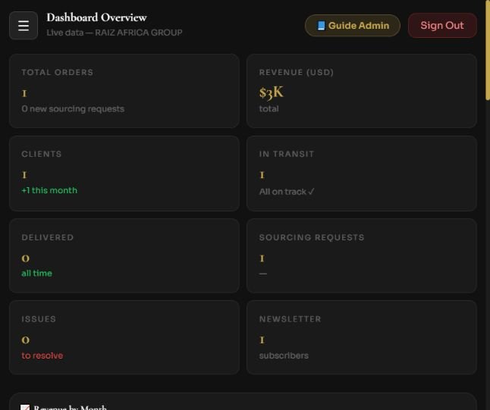Click 'subscribers' under Newsletter
The image size is (490, 410).
point(284,355)
